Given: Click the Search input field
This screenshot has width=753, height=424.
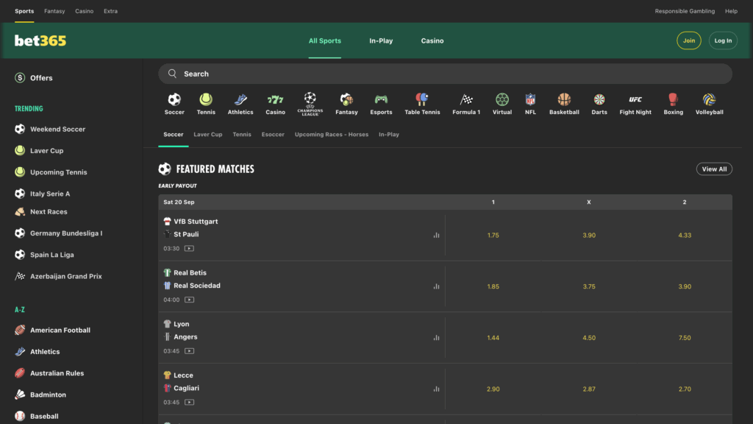Looking at the screenshot, I should point(445,74).
